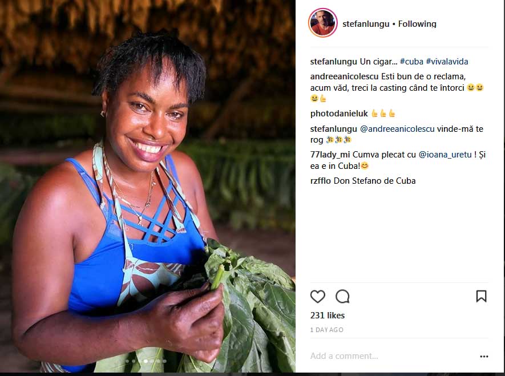Open photodanieluk commenter profile

[338, 114]
